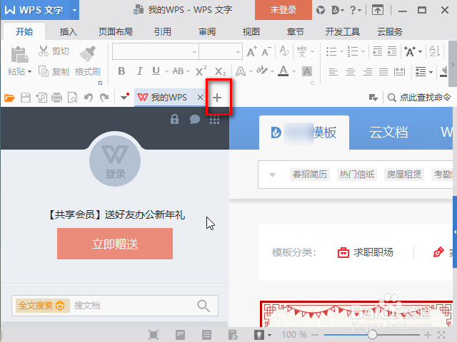Toggle italic formatting
457x342 pixels.
[x=140, y=71]
